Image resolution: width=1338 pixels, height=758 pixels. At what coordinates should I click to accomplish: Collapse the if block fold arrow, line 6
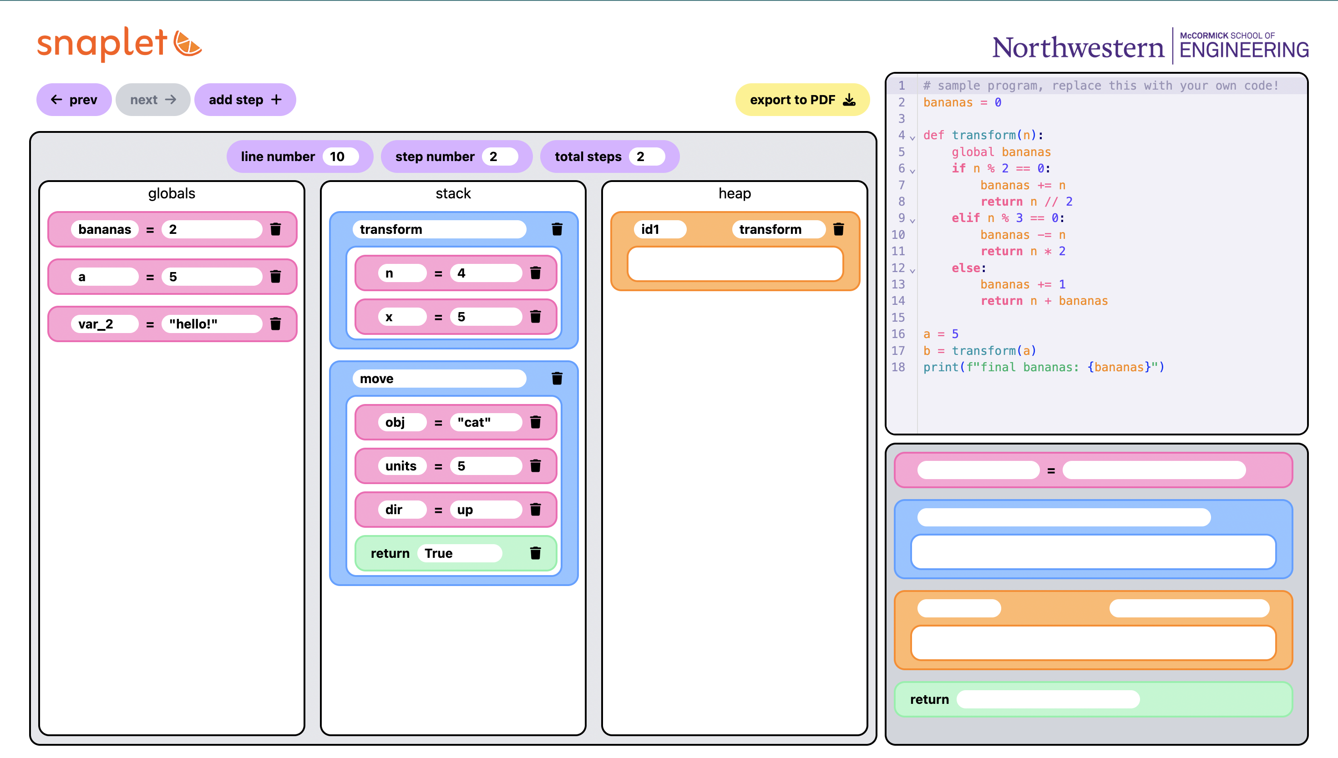coord(912,171)
